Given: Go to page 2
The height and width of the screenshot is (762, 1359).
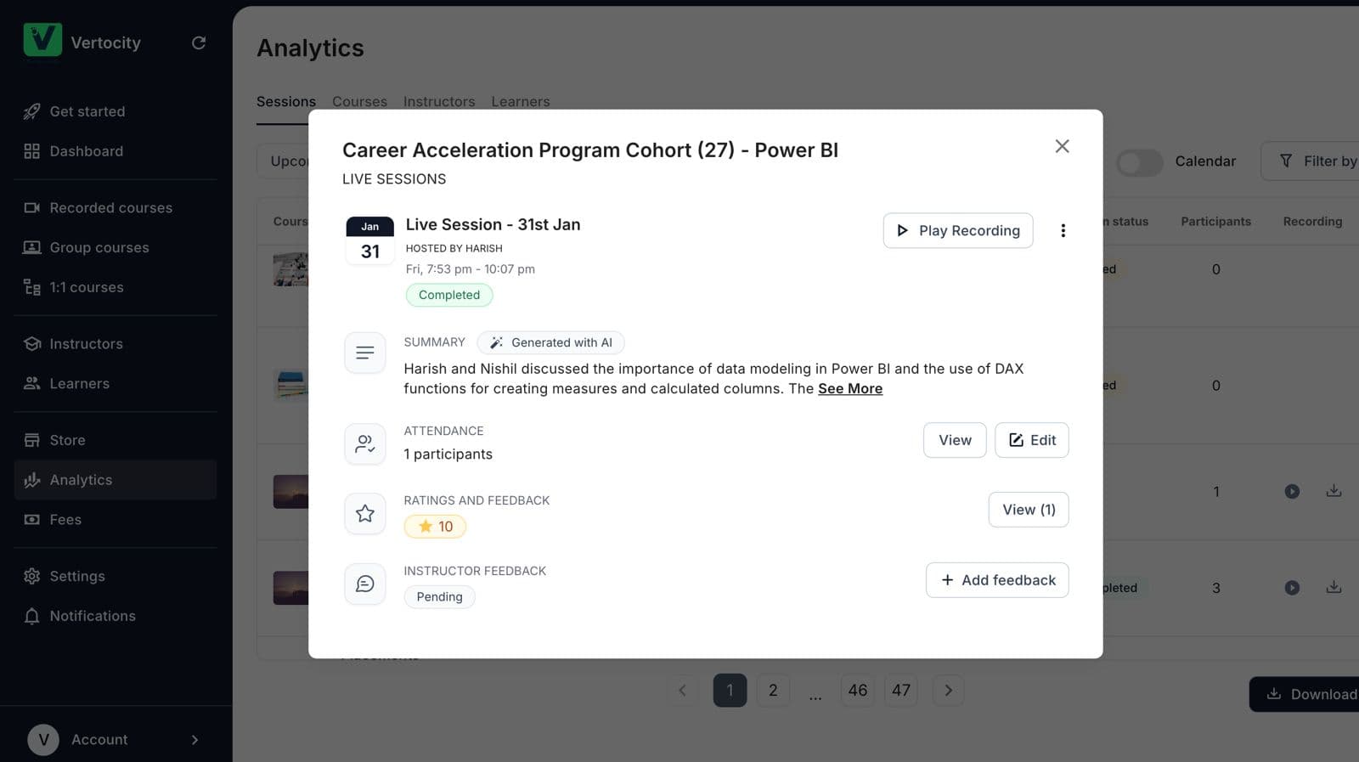Looking at the screenshot, I should point(773,691).
